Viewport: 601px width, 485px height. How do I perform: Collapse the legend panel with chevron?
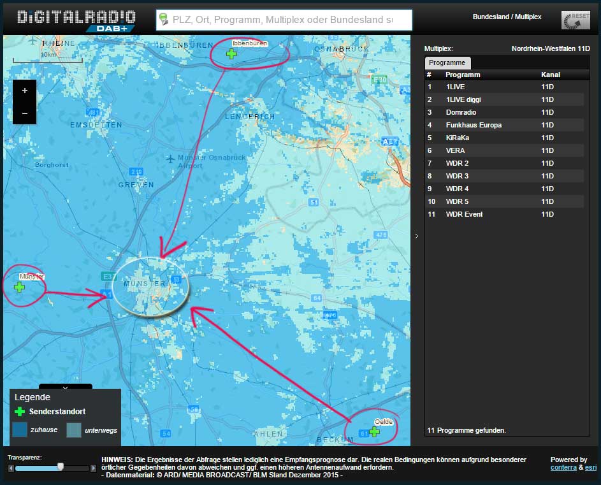pyautogui.click(x=65, y=386)
